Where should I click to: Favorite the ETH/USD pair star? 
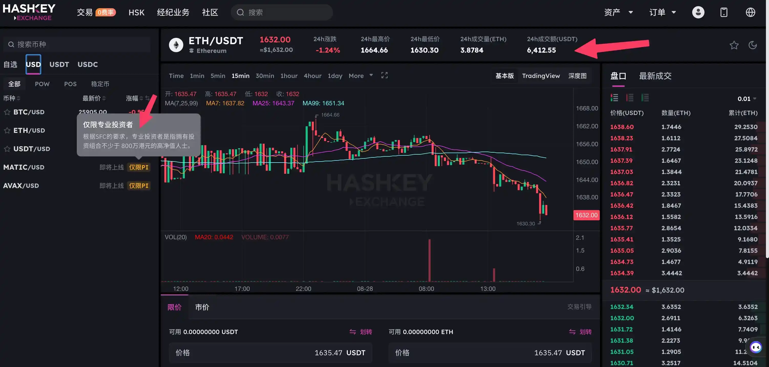click(7, 131)
